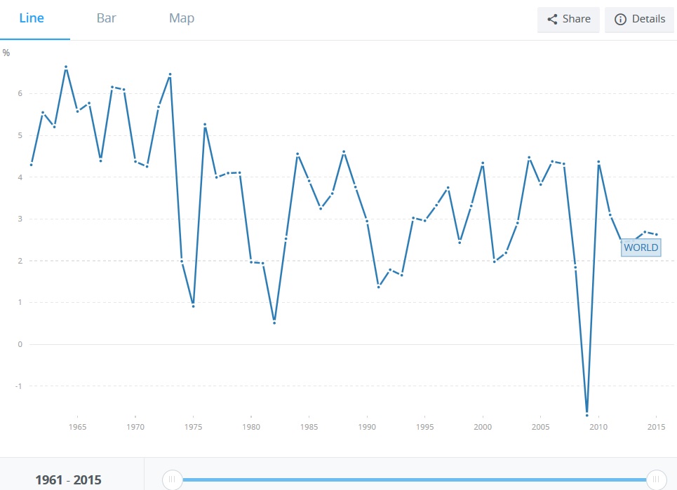Image resolution: width=677 pixels, height=490 pixels.
Task: Select the WORLD series label
Action: pyautogui.click(x=641, y=247)
